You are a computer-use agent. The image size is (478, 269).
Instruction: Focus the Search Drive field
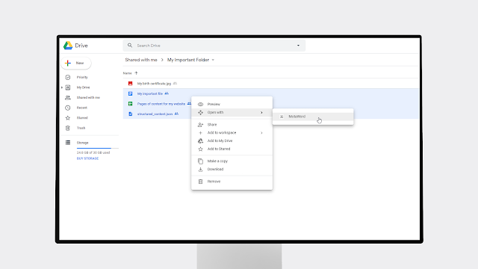pos(214,46)
